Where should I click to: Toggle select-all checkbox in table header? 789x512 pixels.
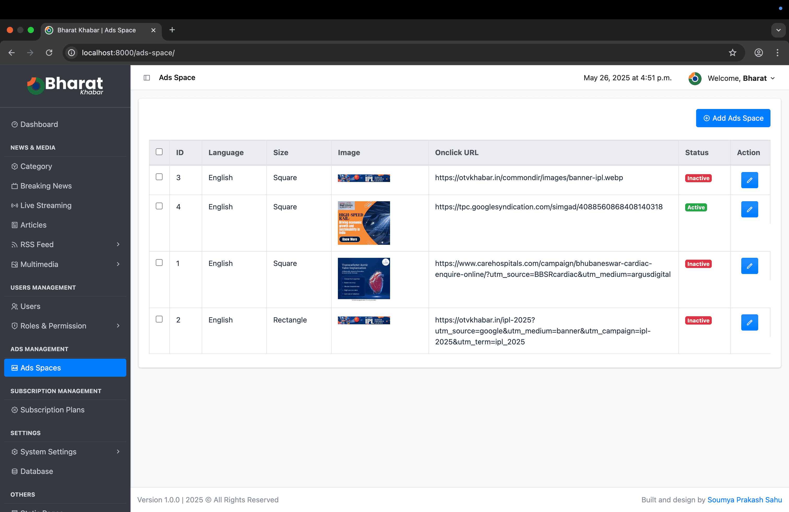tap(159, 152)
